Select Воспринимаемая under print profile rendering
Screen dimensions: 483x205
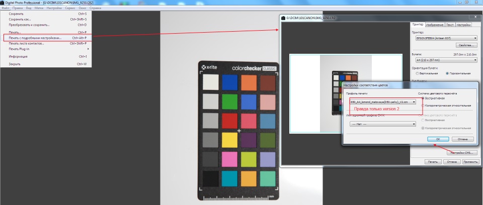click(x=433, y=98)
